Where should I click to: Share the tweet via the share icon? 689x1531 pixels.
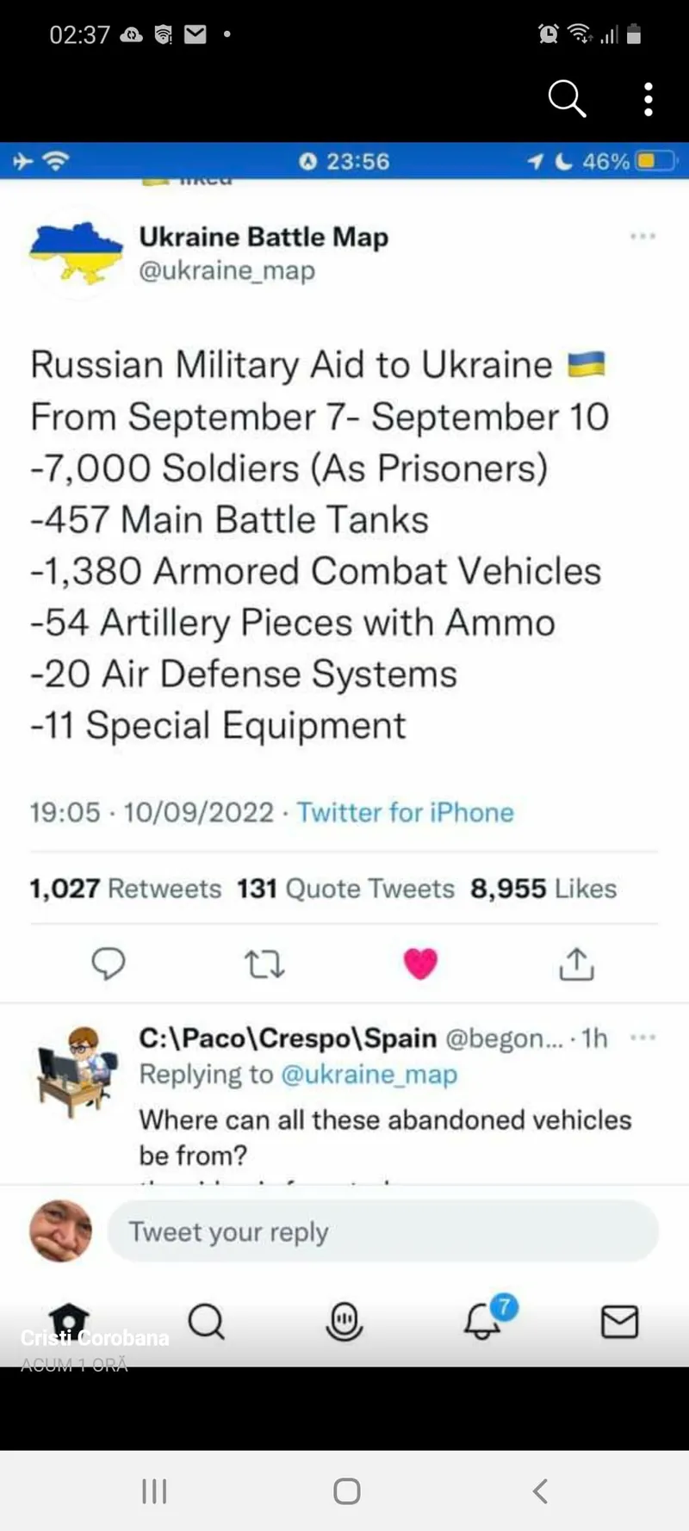point(576,964)
